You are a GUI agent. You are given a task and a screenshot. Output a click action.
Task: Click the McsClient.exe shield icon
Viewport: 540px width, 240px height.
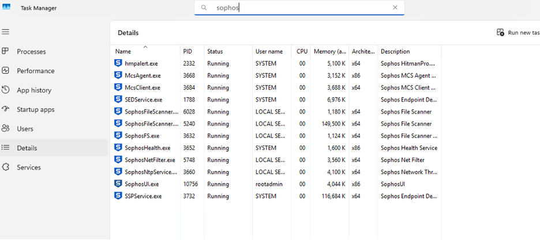pos(118,87)
